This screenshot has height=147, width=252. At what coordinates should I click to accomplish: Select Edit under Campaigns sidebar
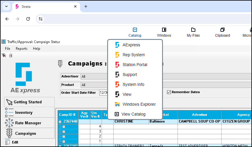point(15,142)
